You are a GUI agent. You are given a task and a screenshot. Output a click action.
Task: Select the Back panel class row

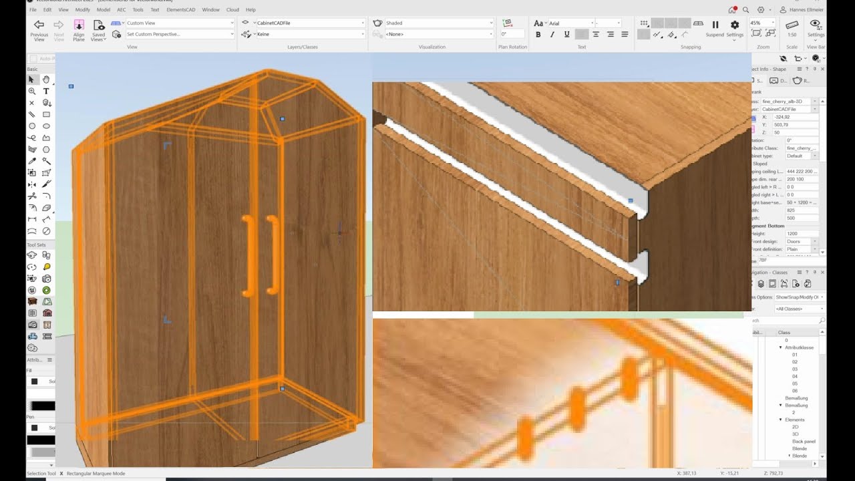pos(804,441)
